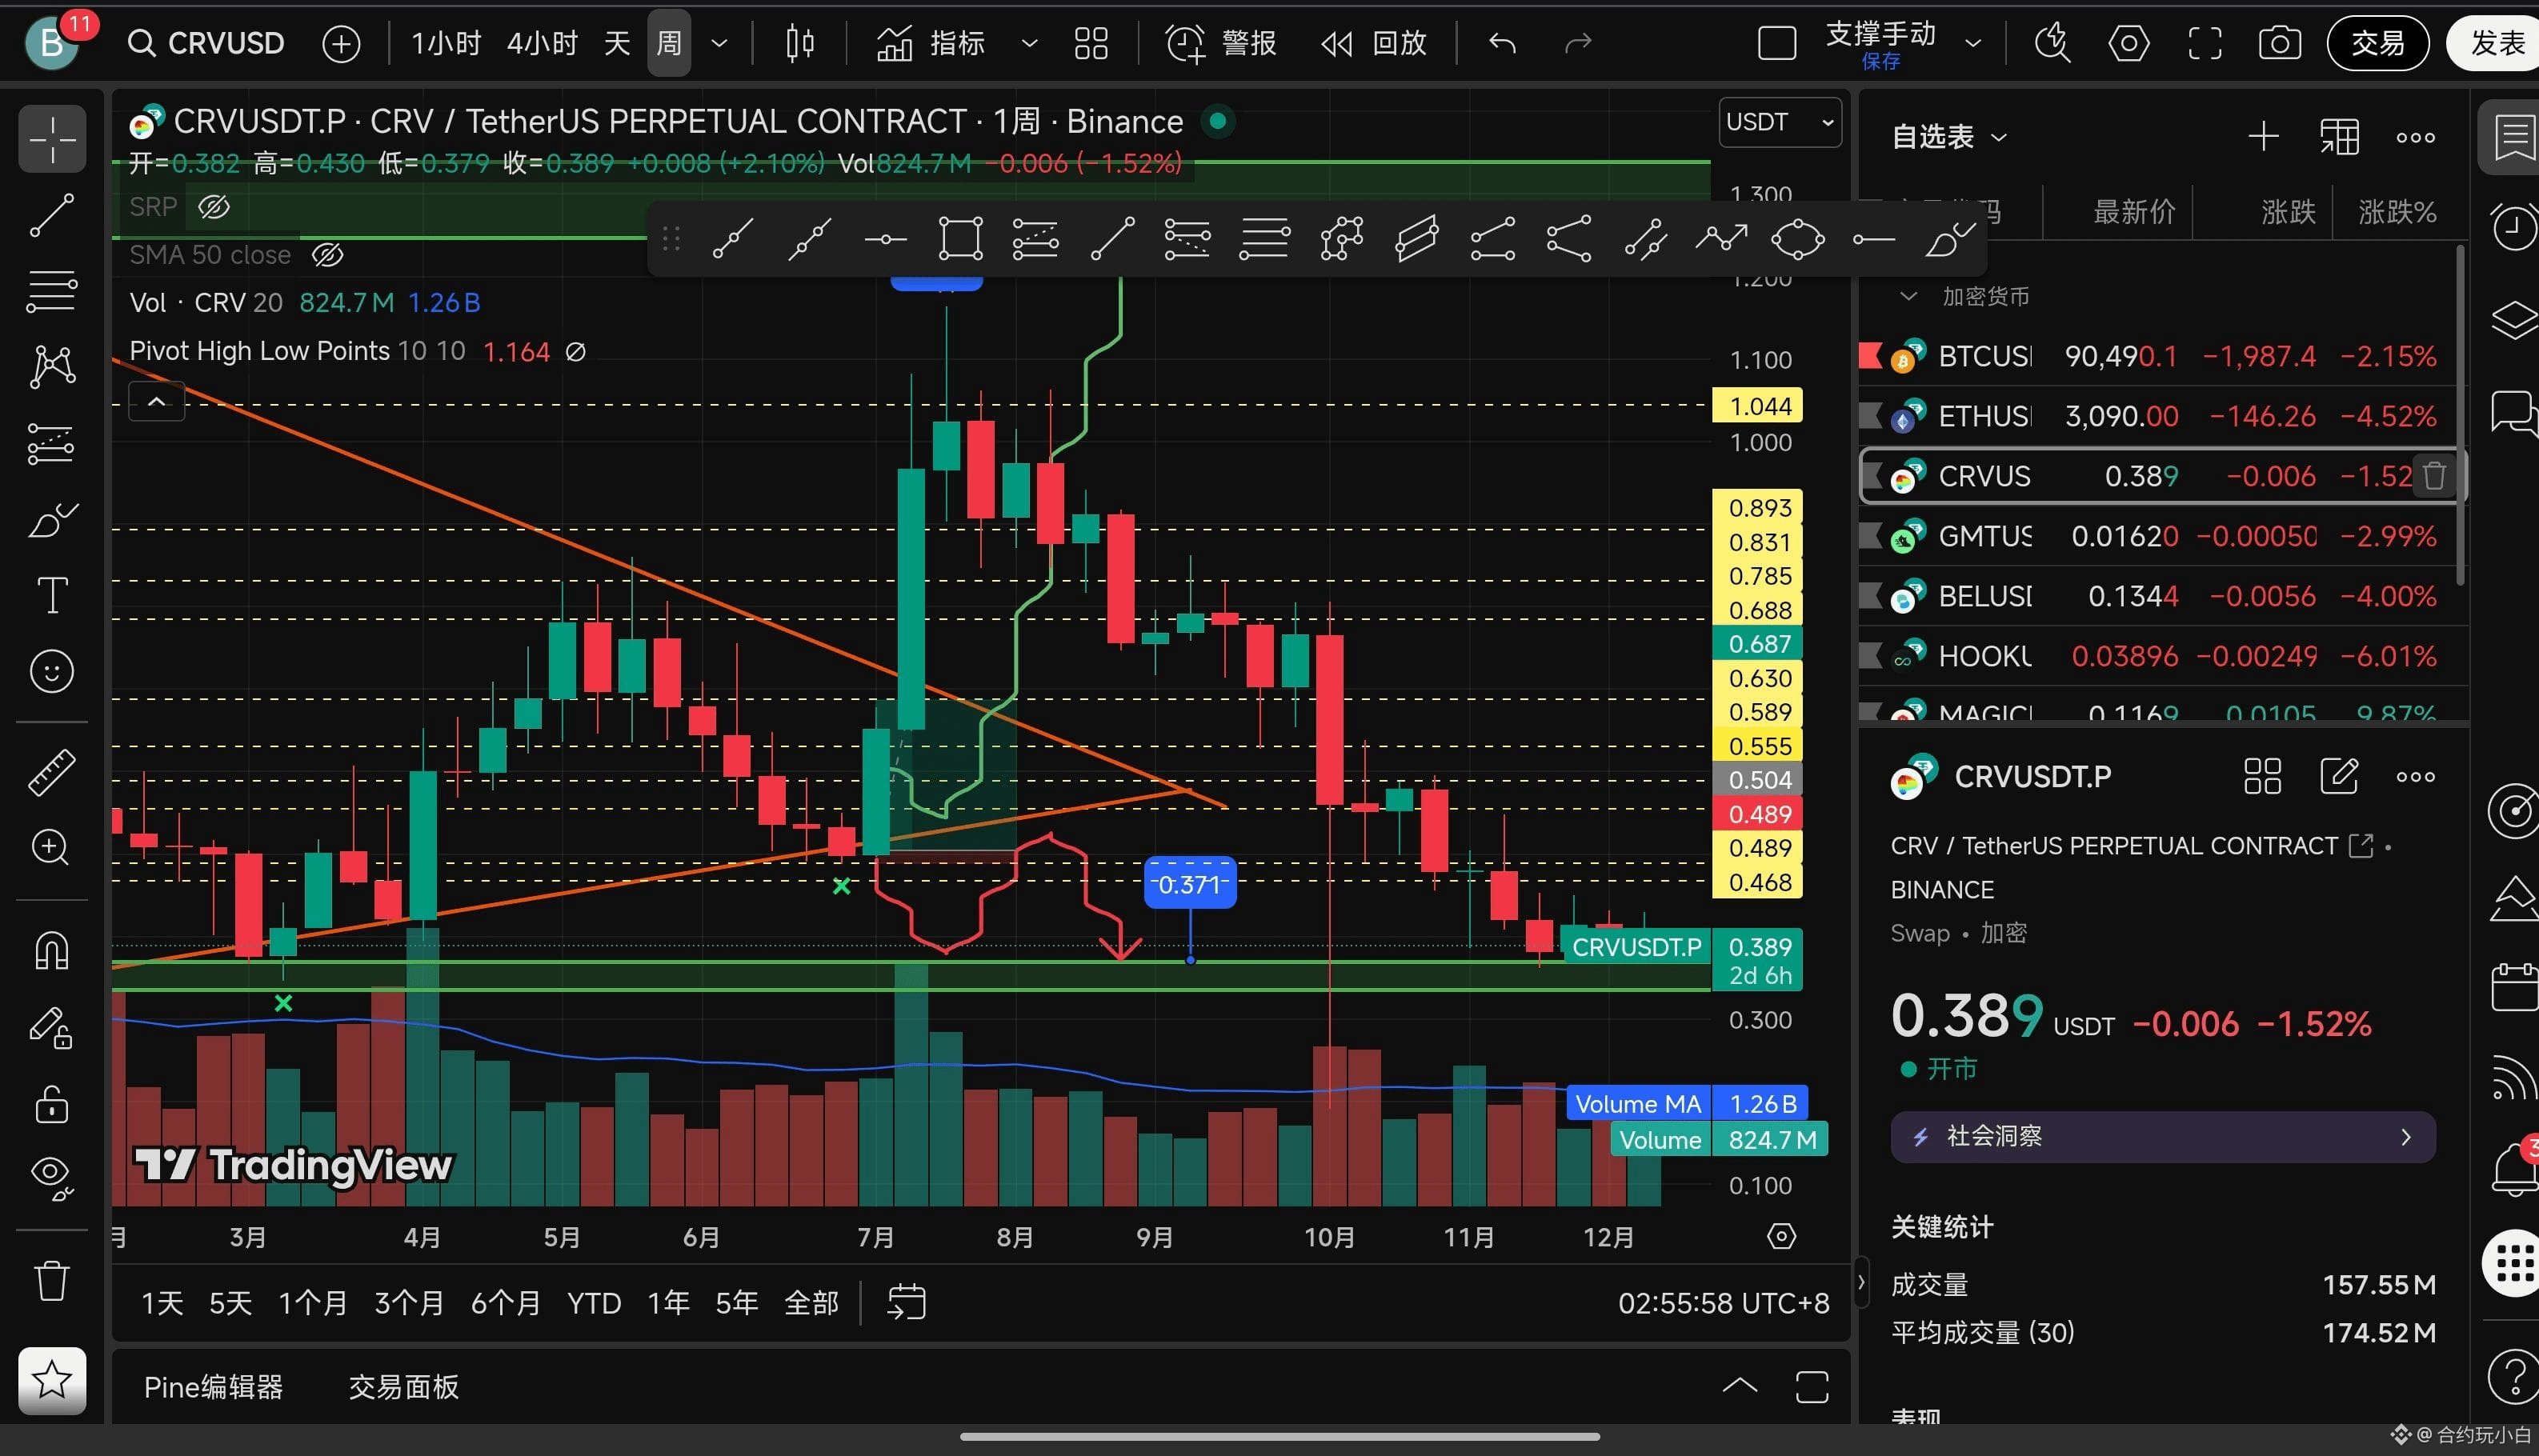
Task: Open the 指标 indicators menu
Action: point(931,43)
